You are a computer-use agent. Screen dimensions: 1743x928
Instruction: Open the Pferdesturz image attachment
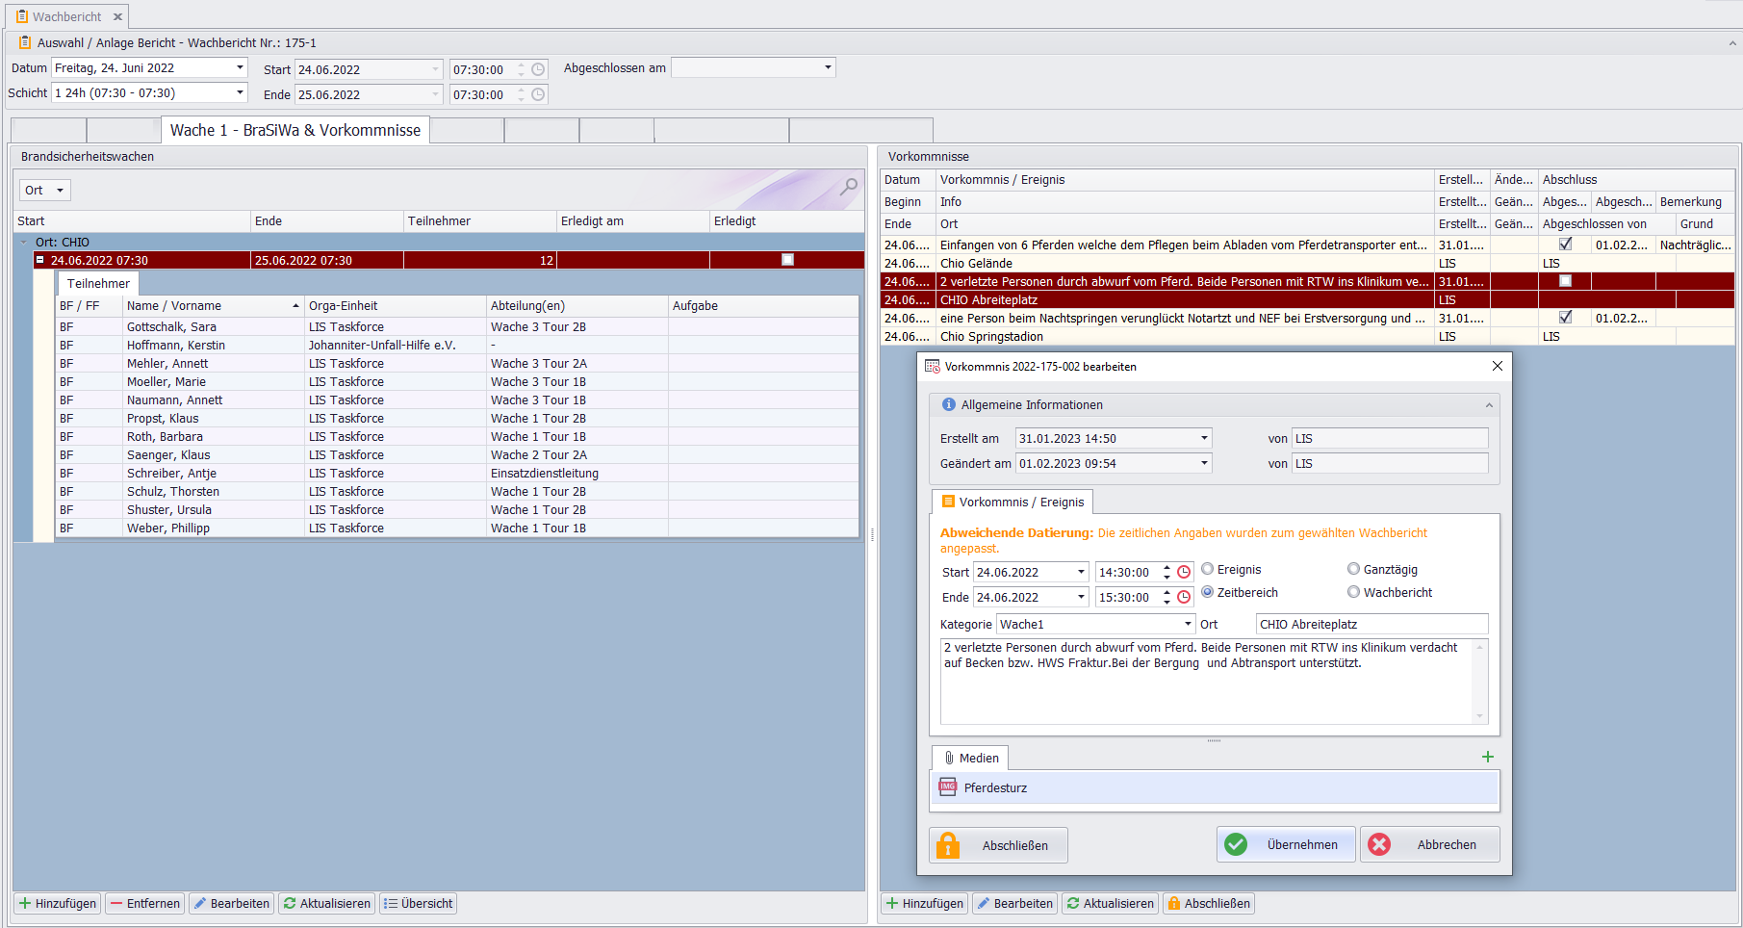pos(995,787)
